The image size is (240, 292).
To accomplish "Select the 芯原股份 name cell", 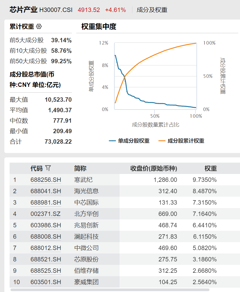I will point(86,259).
